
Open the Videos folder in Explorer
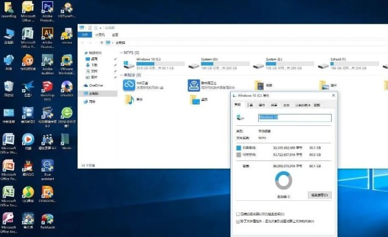coord(264,85)
